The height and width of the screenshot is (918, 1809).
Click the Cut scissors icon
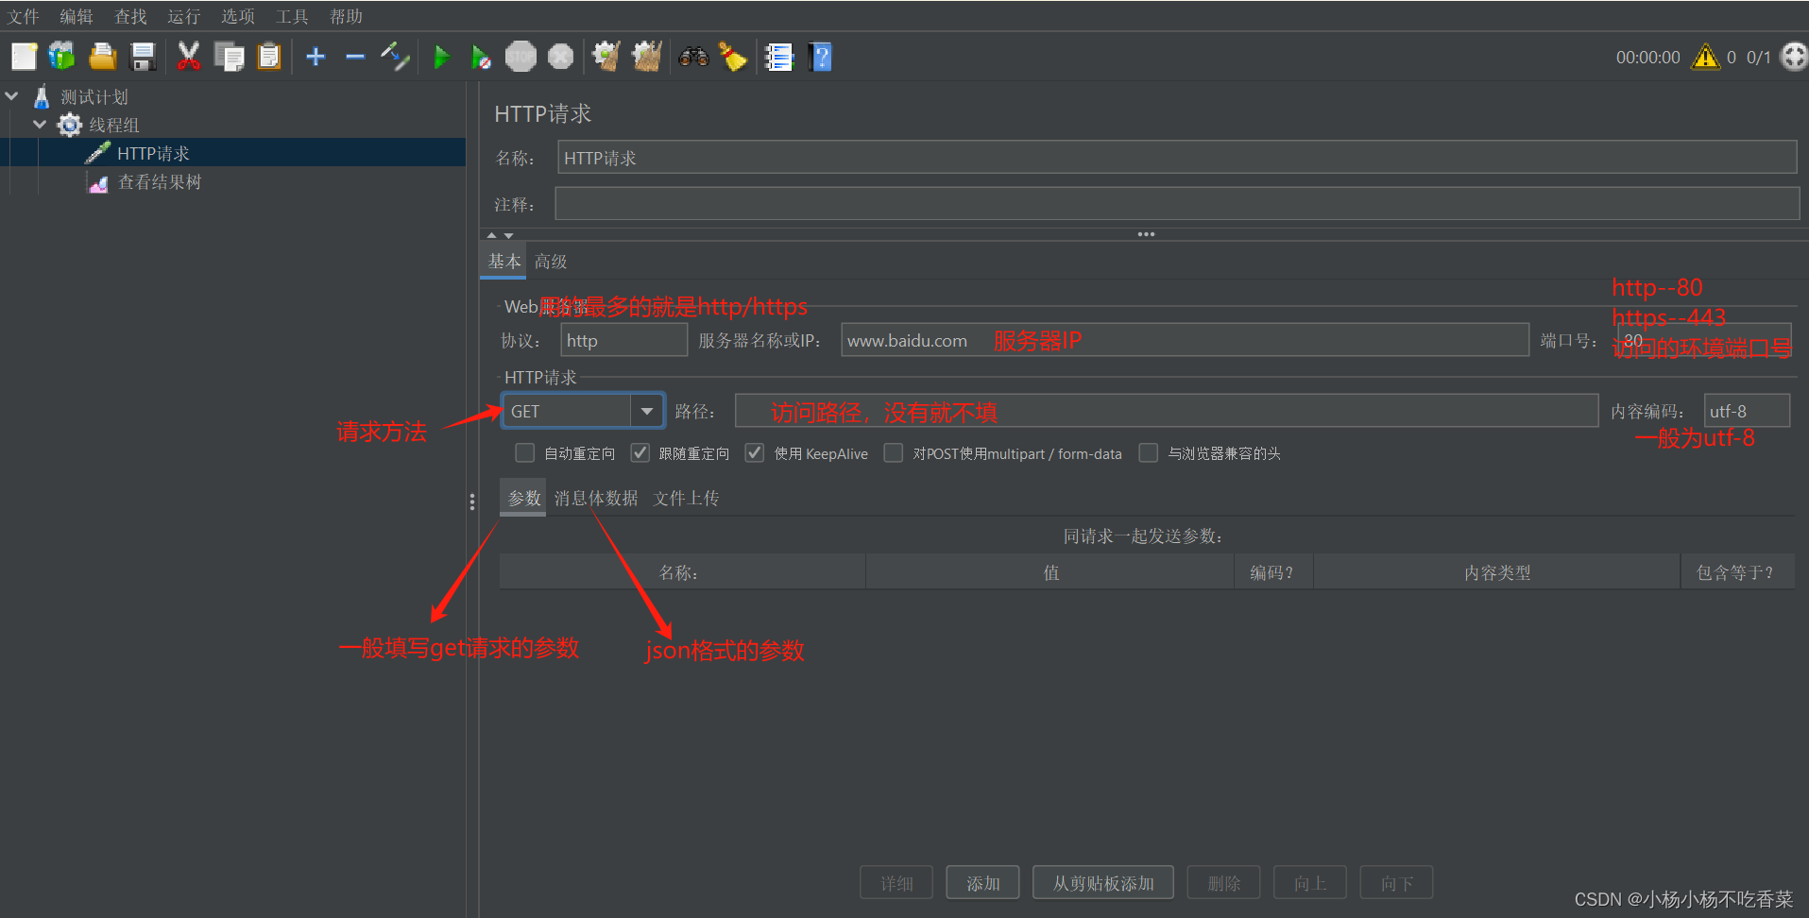[189, 57]
